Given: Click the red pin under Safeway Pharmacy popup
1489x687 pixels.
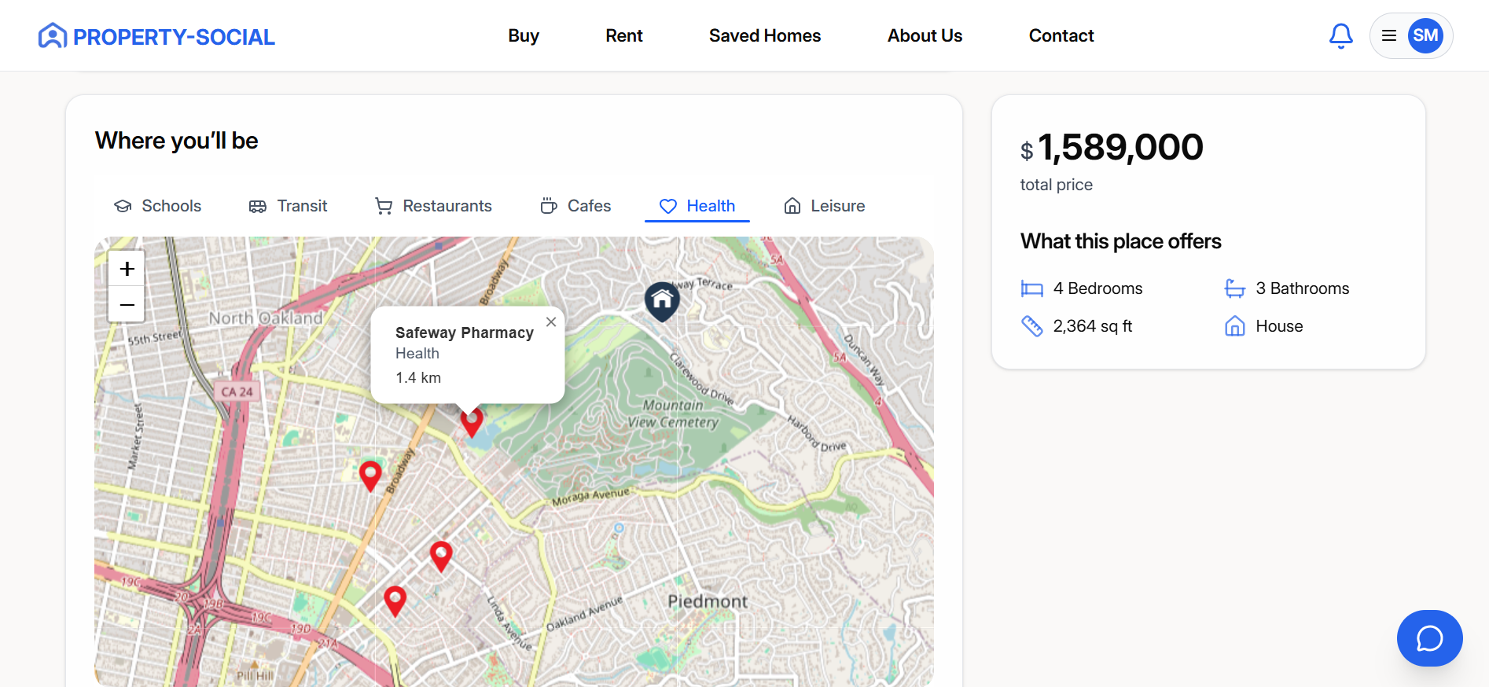Looking at the screenshot, I should (x=472, y=422).
